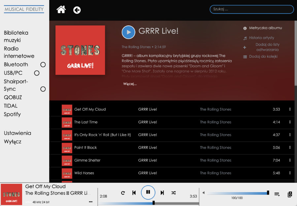This screenshot has height=206, width=297.
Task: Toggle repeat in the player bar
Action: pyautogui.click(x=123, y=193)
